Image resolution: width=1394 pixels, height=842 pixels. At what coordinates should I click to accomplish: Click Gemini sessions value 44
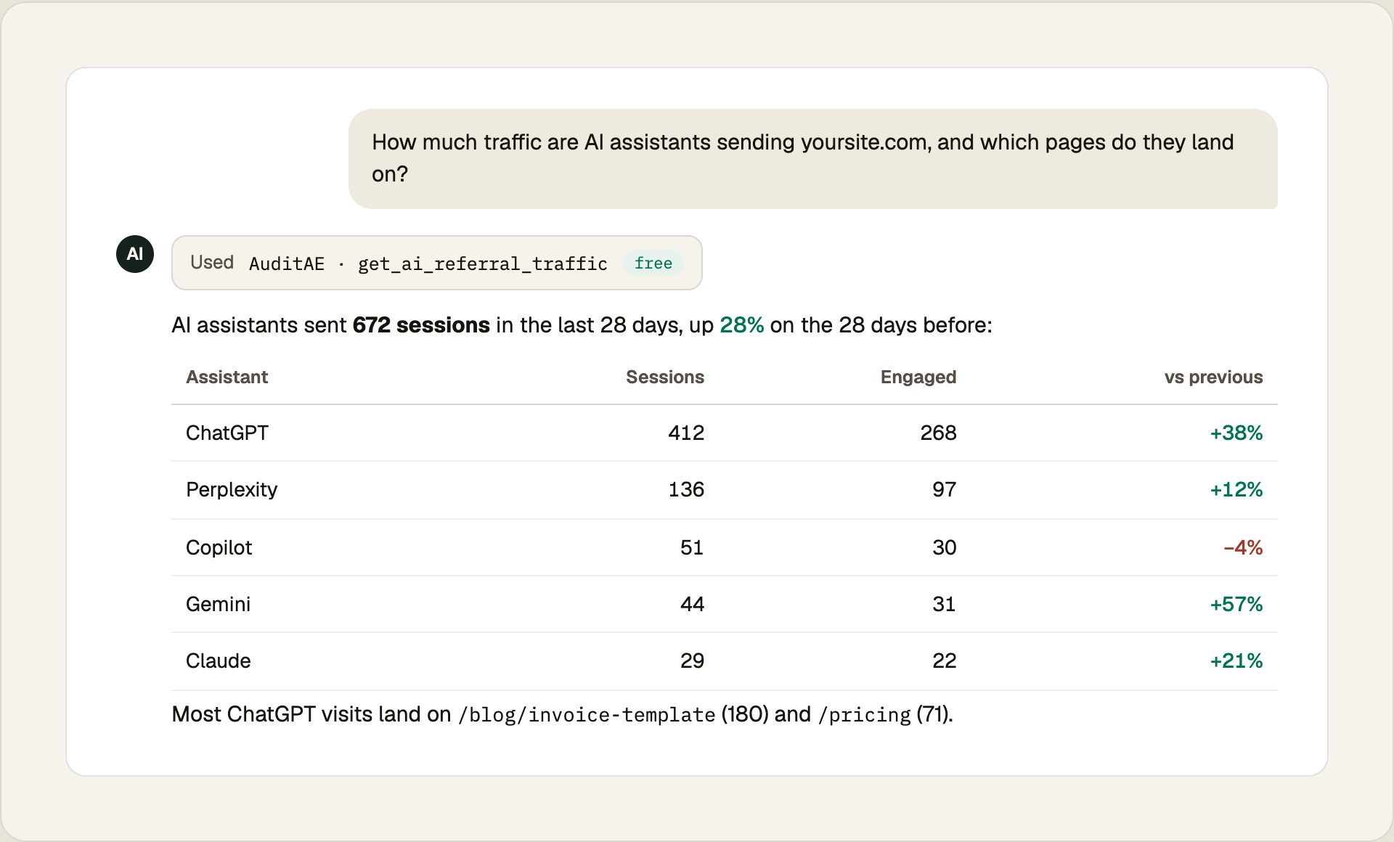pos(692,605)
